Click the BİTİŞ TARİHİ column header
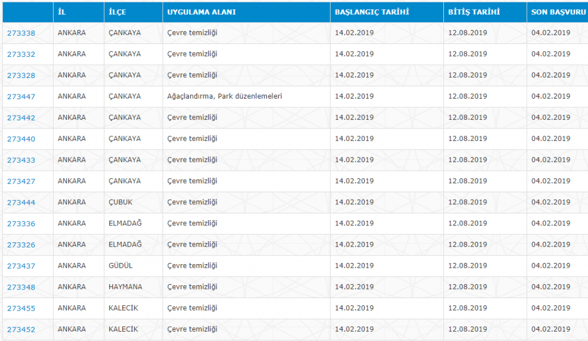The height and width of the screenshot is (341, 588). click(x=474, y=12)
